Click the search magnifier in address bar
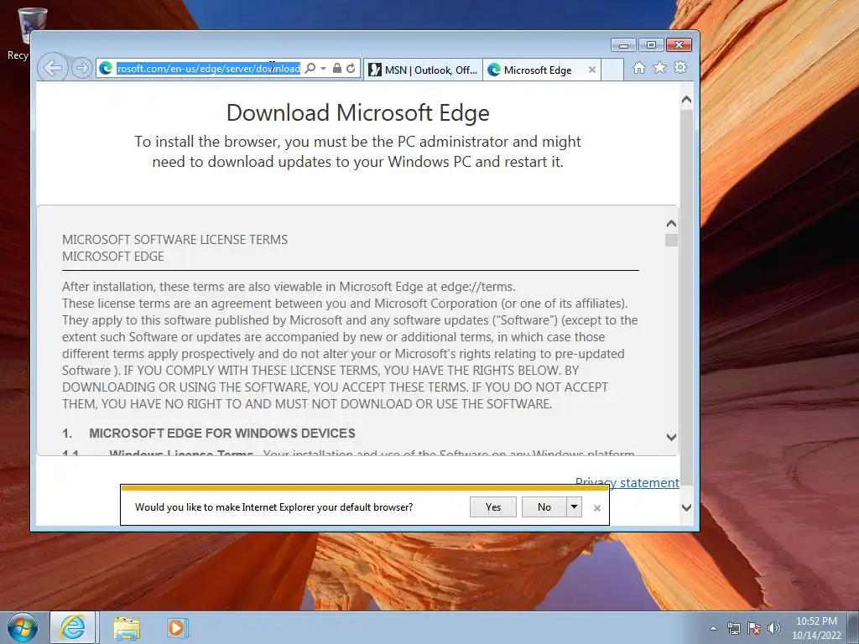859x644 pixels. [310, 69]
